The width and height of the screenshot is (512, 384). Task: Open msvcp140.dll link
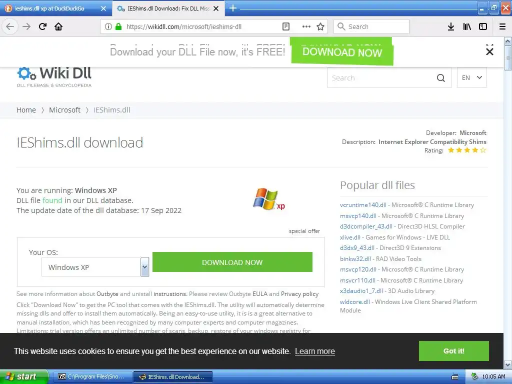(x=358, y=216)
